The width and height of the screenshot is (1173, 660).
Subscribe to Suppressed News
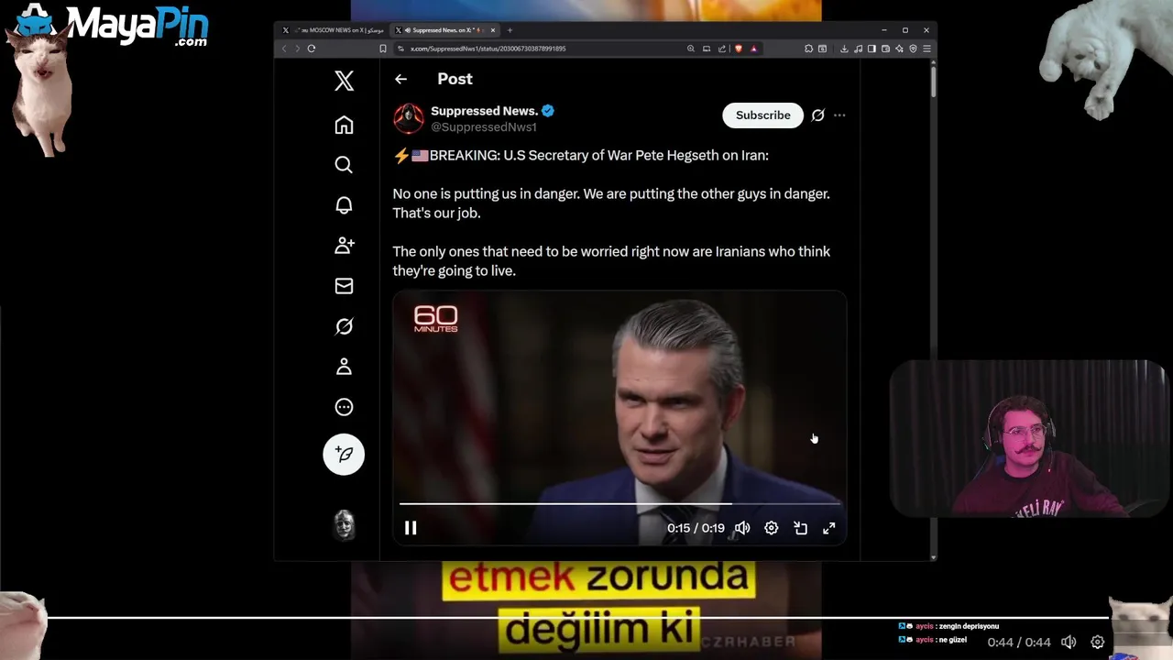pyautogui.click(x=762, y=115)
